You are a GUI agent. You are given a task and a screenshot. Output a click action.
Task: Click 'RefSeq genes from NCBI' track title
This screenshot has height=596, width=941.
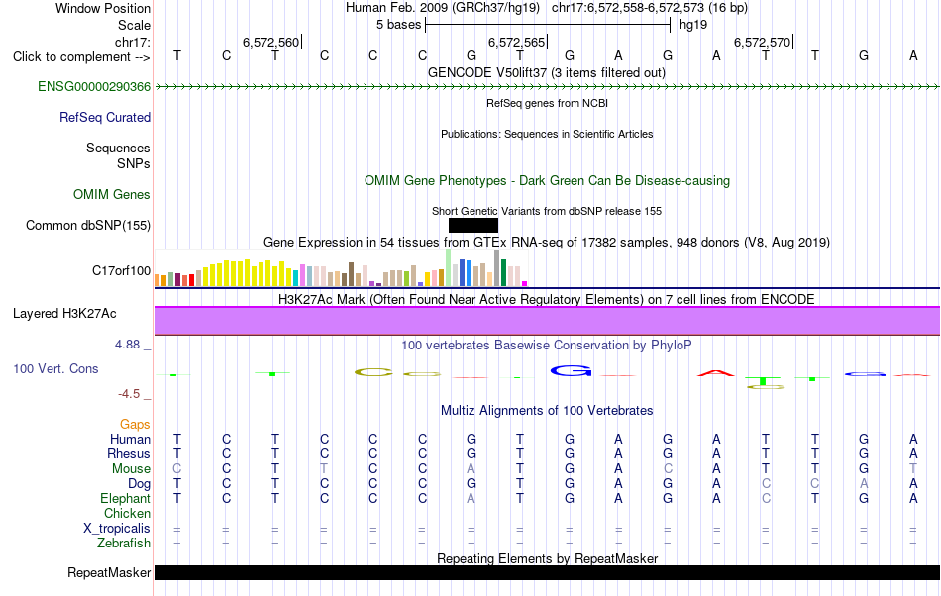pos(547,103)
